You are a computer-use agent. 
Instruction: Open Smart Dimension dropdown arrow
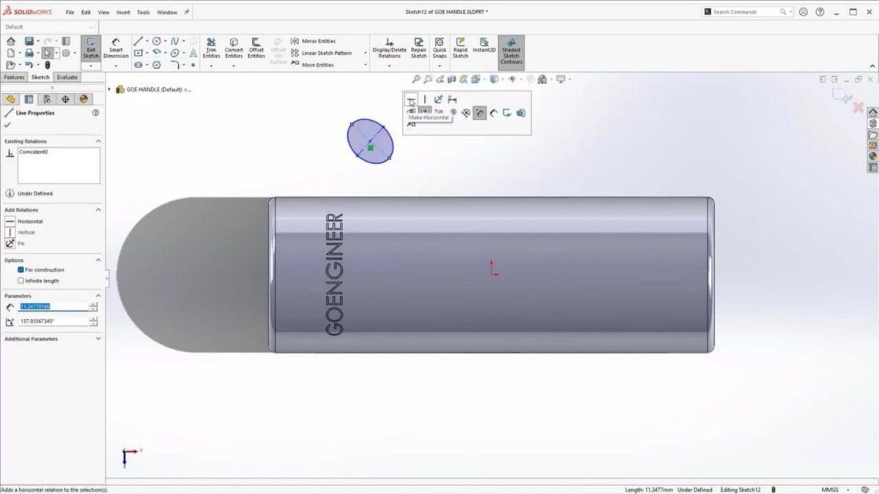[116, 66]
